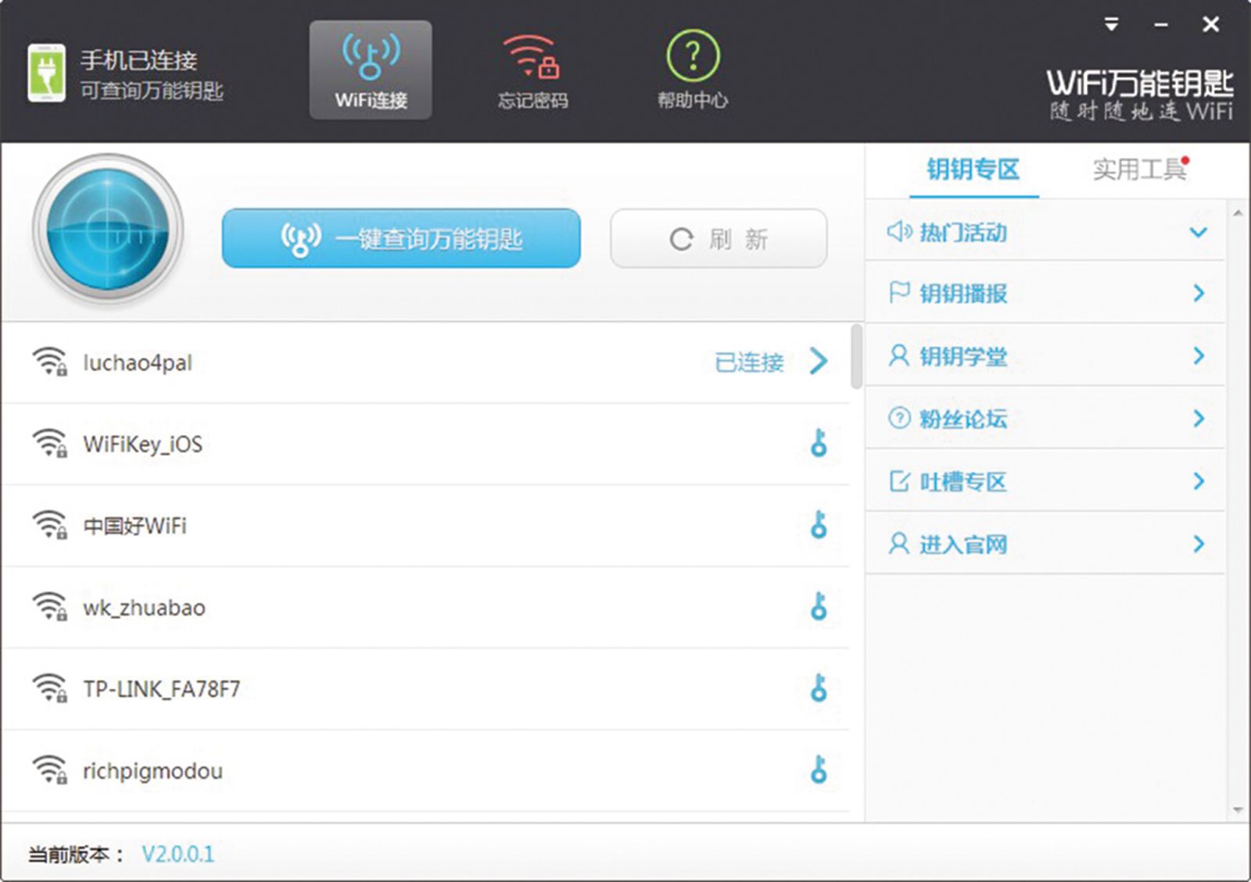Click the 粉丝论坛 label
This screenshot has height=882, width=1251.
click(x=963, y=420)
